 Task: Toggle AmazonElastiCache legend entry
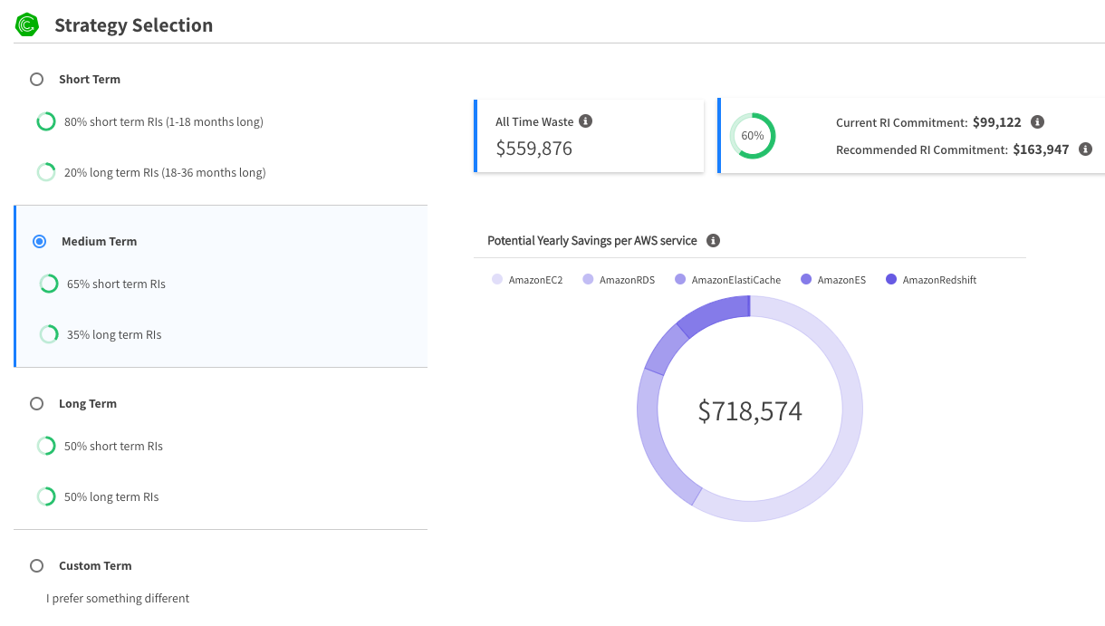(727, 280)
